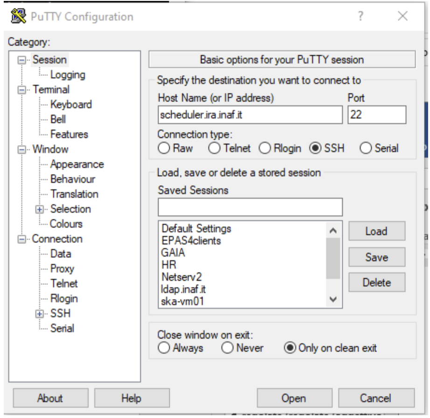Open the Logging category
This screenshot has height=418, width=430.
tap(68, 75)
